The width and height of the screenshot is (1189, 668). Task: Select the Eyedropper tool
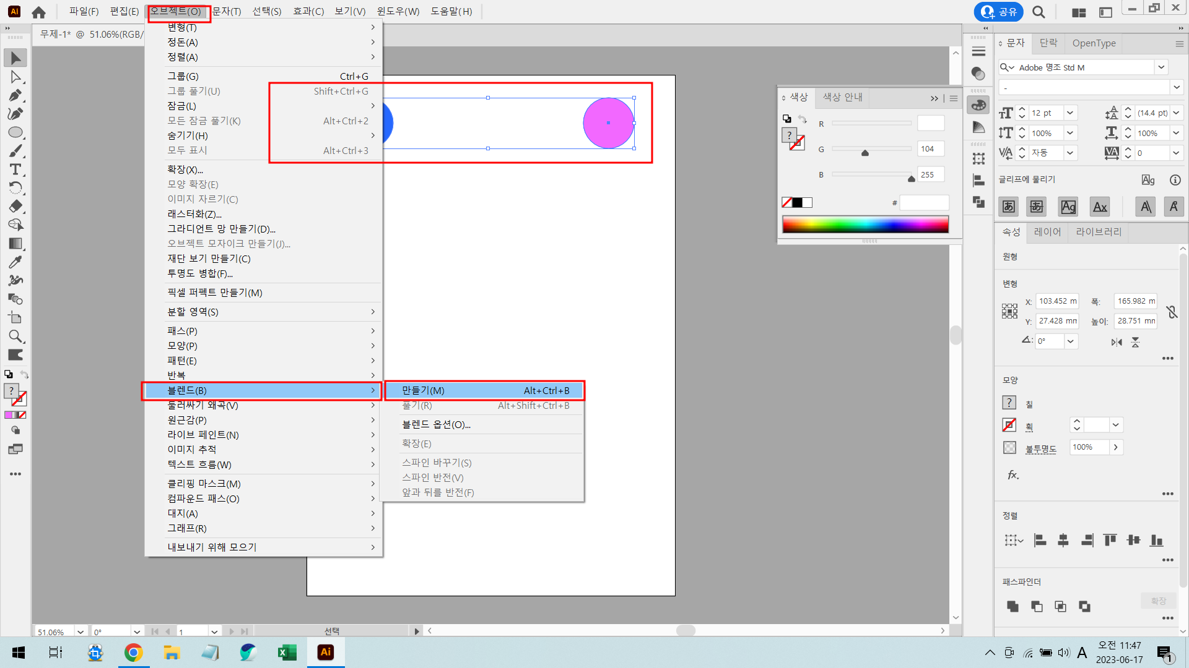[15, 262]
